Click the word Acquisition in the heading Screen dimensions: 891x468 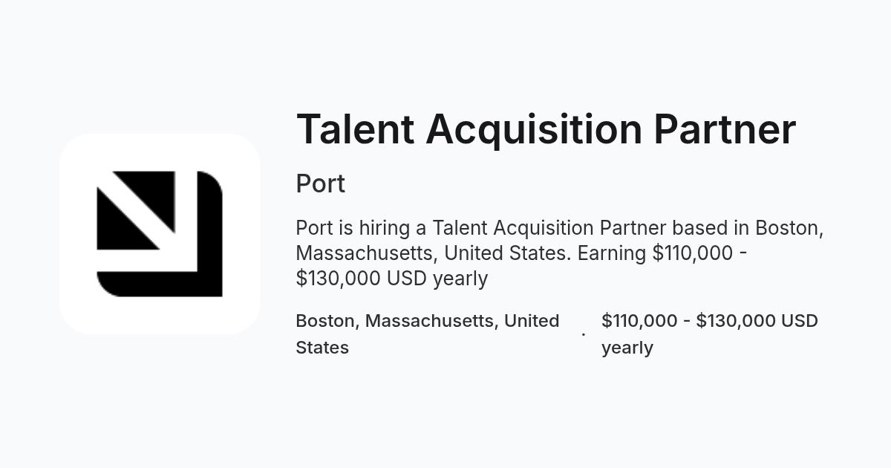coord(534,129)
